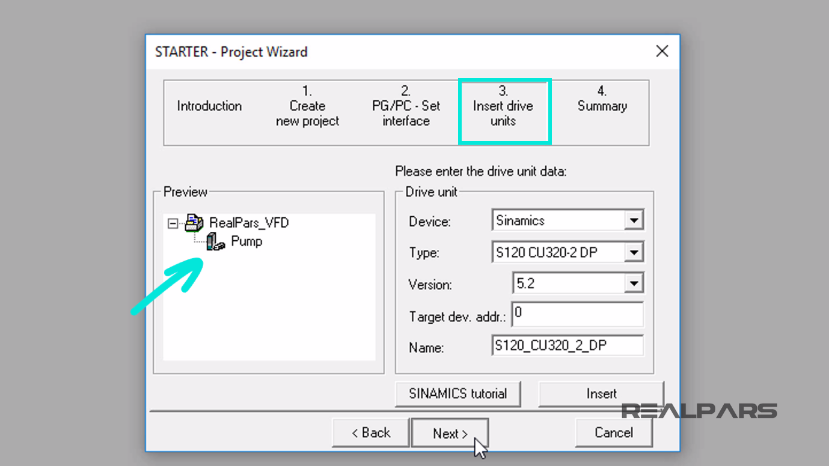Click the 'Version:' label

(430, 285)
